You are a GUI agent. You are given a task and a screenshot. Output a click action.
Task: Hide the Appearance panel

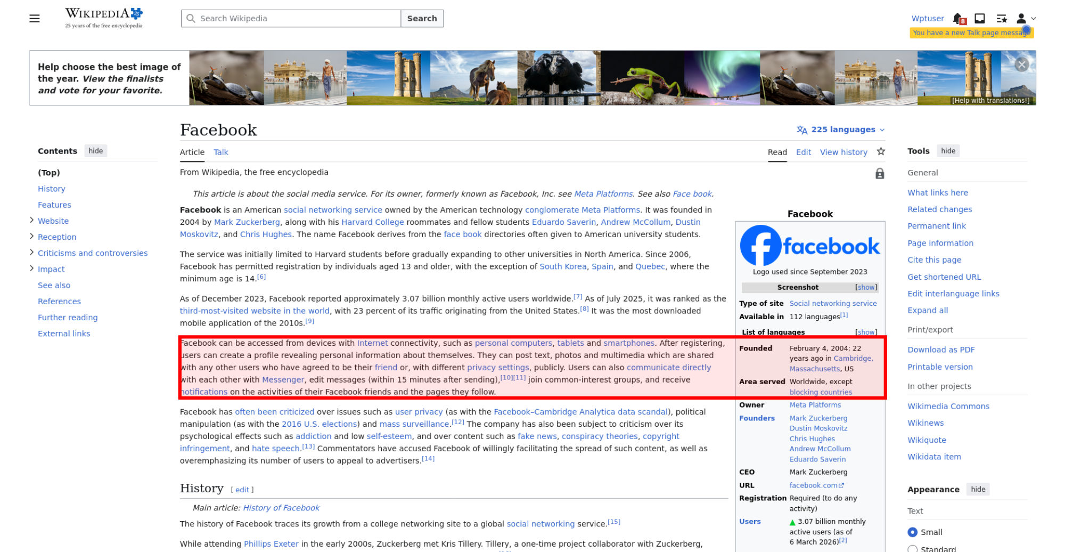click(978, 489)
